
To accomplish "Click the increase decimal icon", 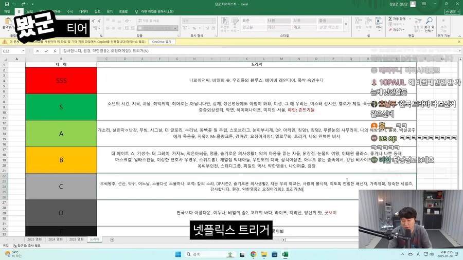I will click(207, 28).
